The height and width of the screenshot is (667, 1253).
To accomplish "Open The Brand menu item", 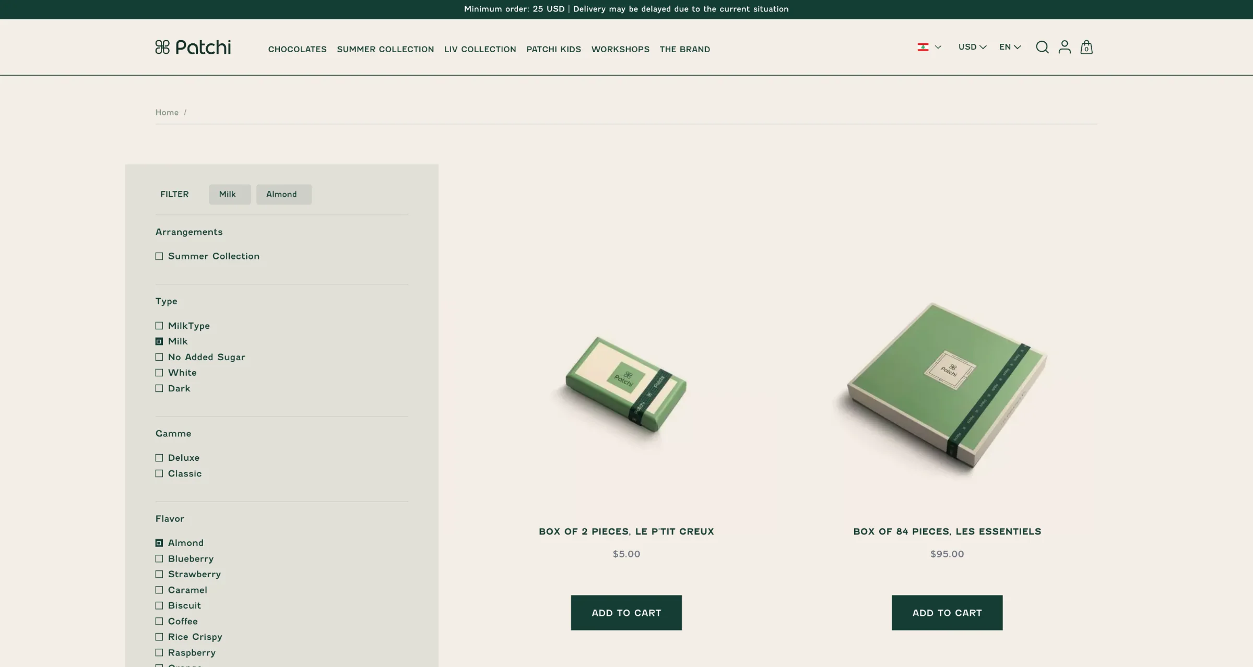I will click(684, 49).
